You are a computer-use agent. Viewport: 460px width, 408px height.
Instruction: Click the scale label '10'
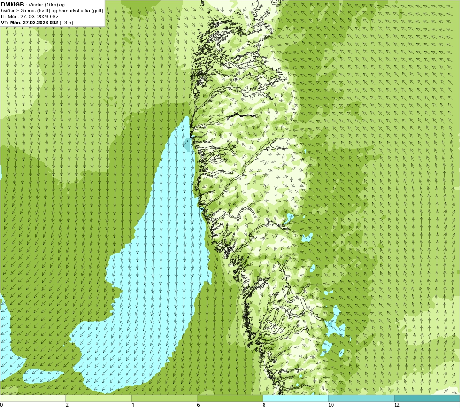331,405
